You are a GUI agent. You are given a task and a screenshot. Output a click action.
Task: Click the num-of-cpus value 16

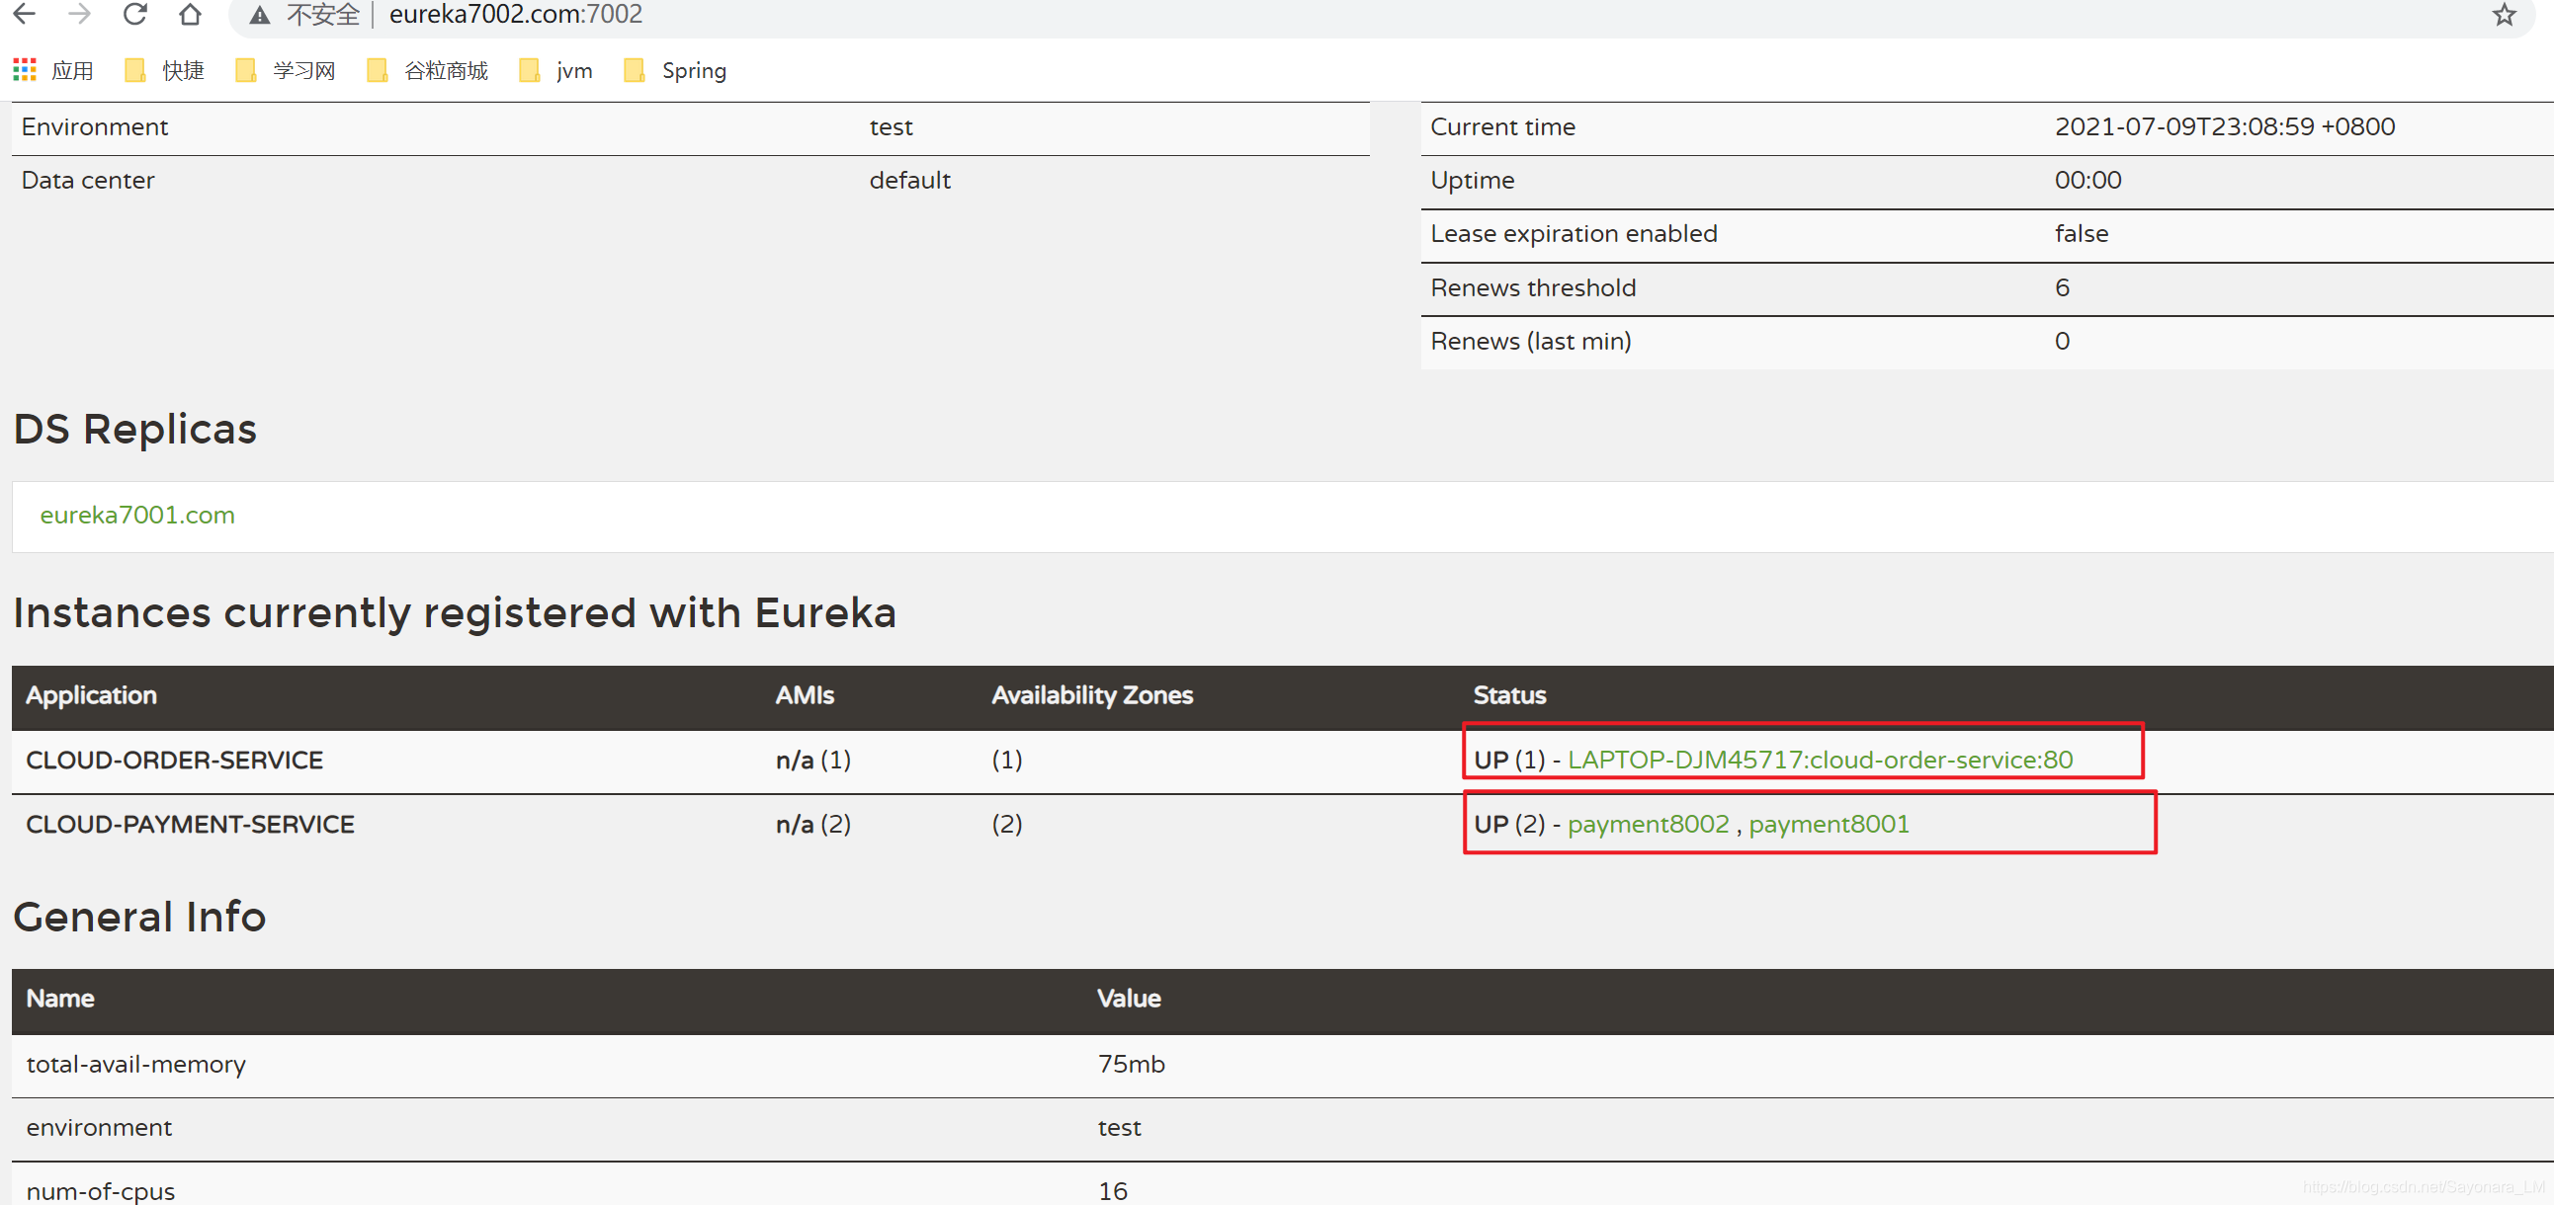(1112, 1191)
